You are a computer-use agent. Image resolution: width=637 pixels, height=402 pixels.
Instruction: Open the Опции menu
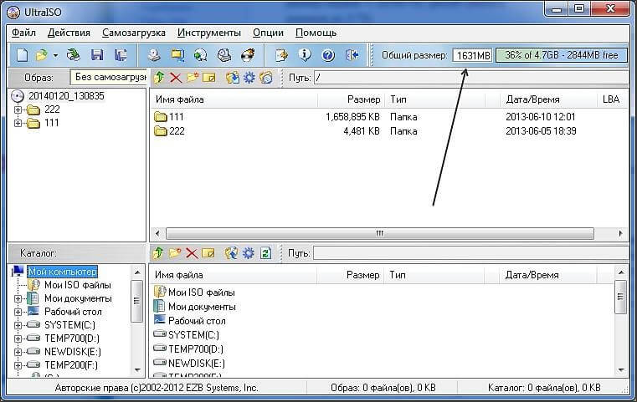point(268,33)
